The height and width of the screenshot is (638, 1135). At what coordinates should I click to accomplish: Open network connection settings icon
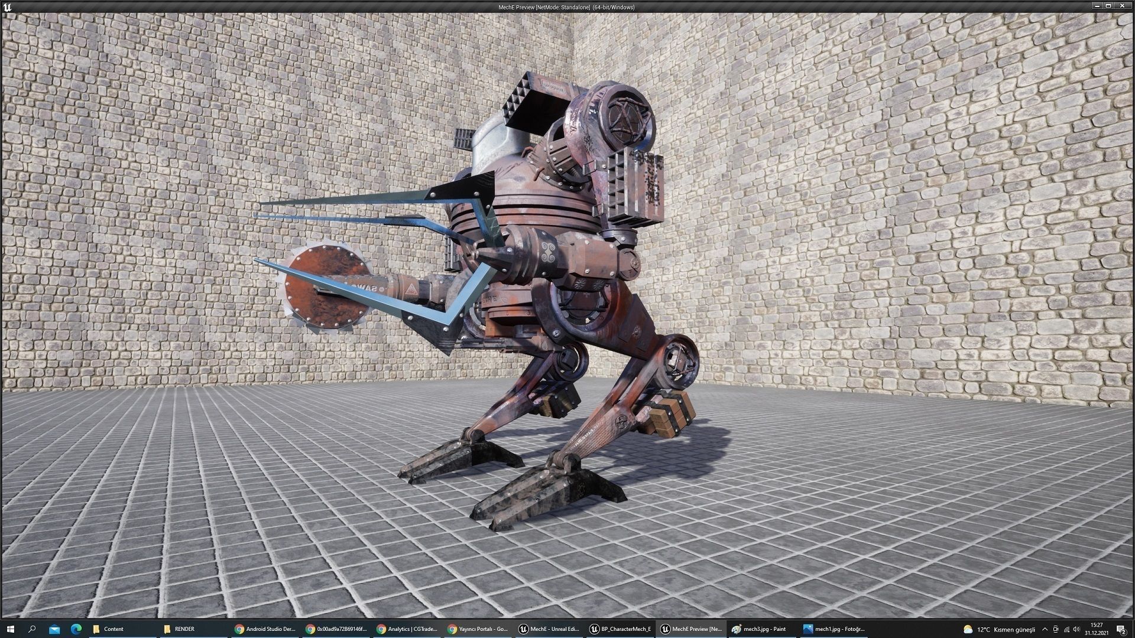tap(1066, 629)
